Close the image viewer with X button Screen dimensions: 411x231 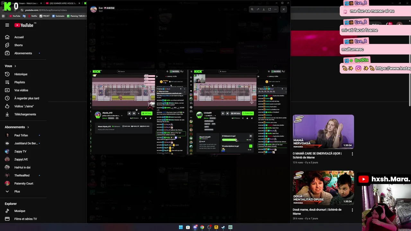pyautogui.click(x=284, y=9)
